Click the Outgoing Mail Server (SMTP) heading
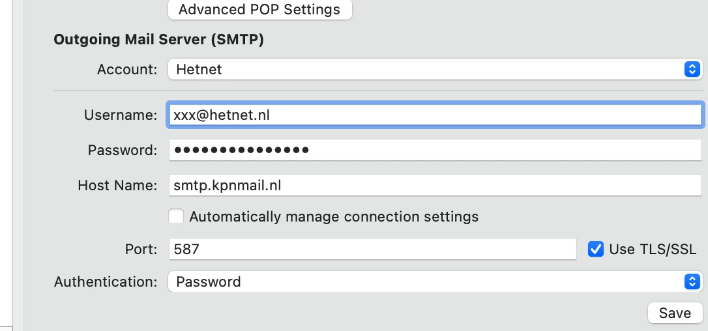708x331 pixels. point(158,40)
